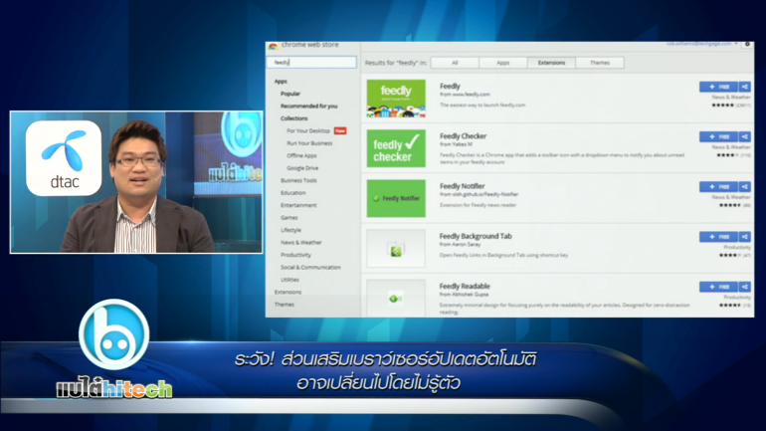
Task: Click share icon for Feedly Background Tab
Action: coord(744,237)
